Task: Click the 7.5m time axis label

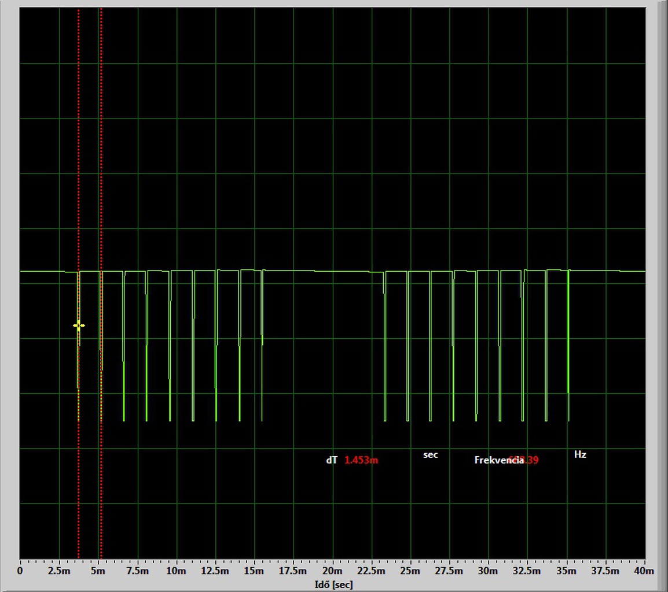Action: 138,571
